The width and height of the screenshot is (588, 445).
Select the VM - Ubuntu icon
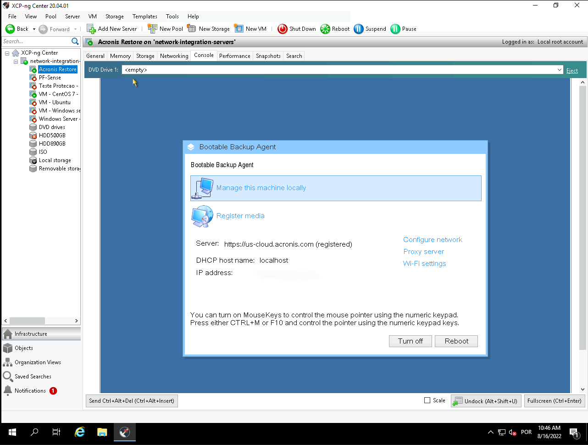click(x=33, y=102)
